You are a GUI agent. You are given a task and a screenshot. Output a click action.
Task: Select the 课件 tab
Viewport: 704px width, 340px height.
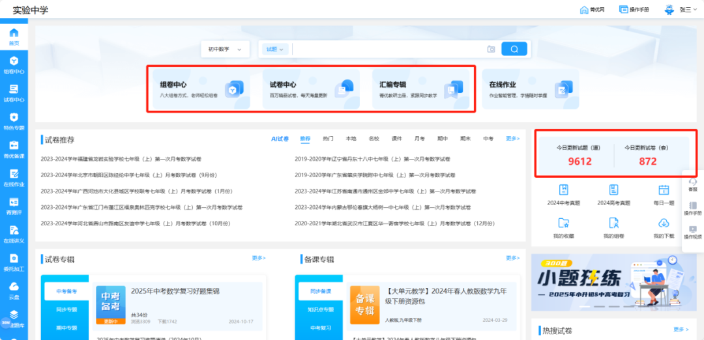click(x=397, y=139)
